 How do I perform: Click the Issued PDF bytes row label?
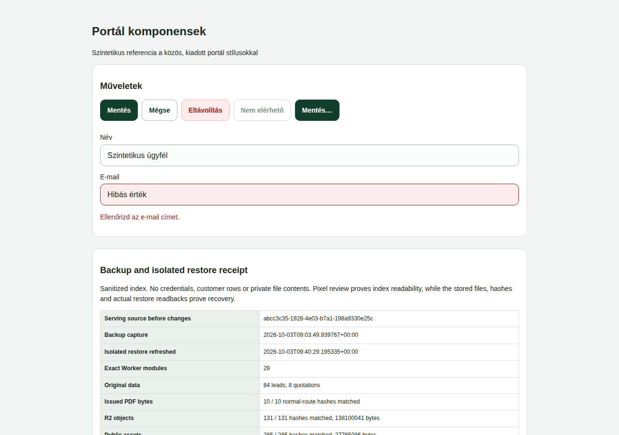click(129, 402)
